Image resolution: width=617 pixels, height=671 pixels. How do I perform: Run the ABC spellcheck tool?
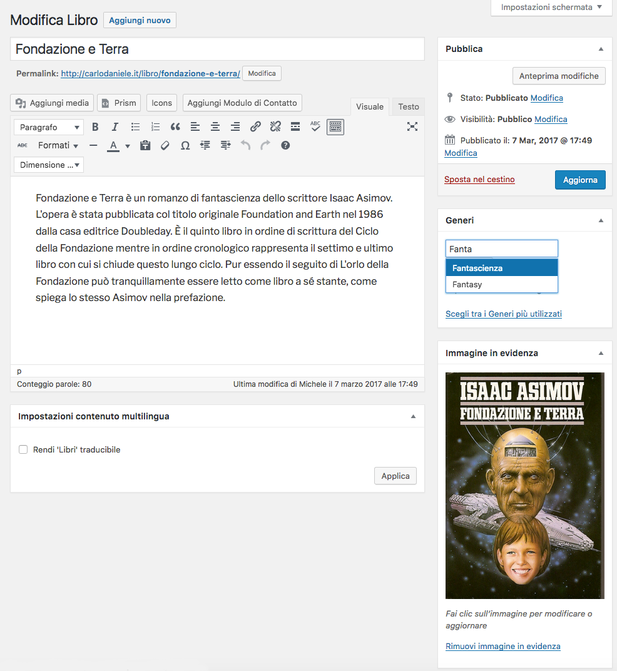point(315,127)
